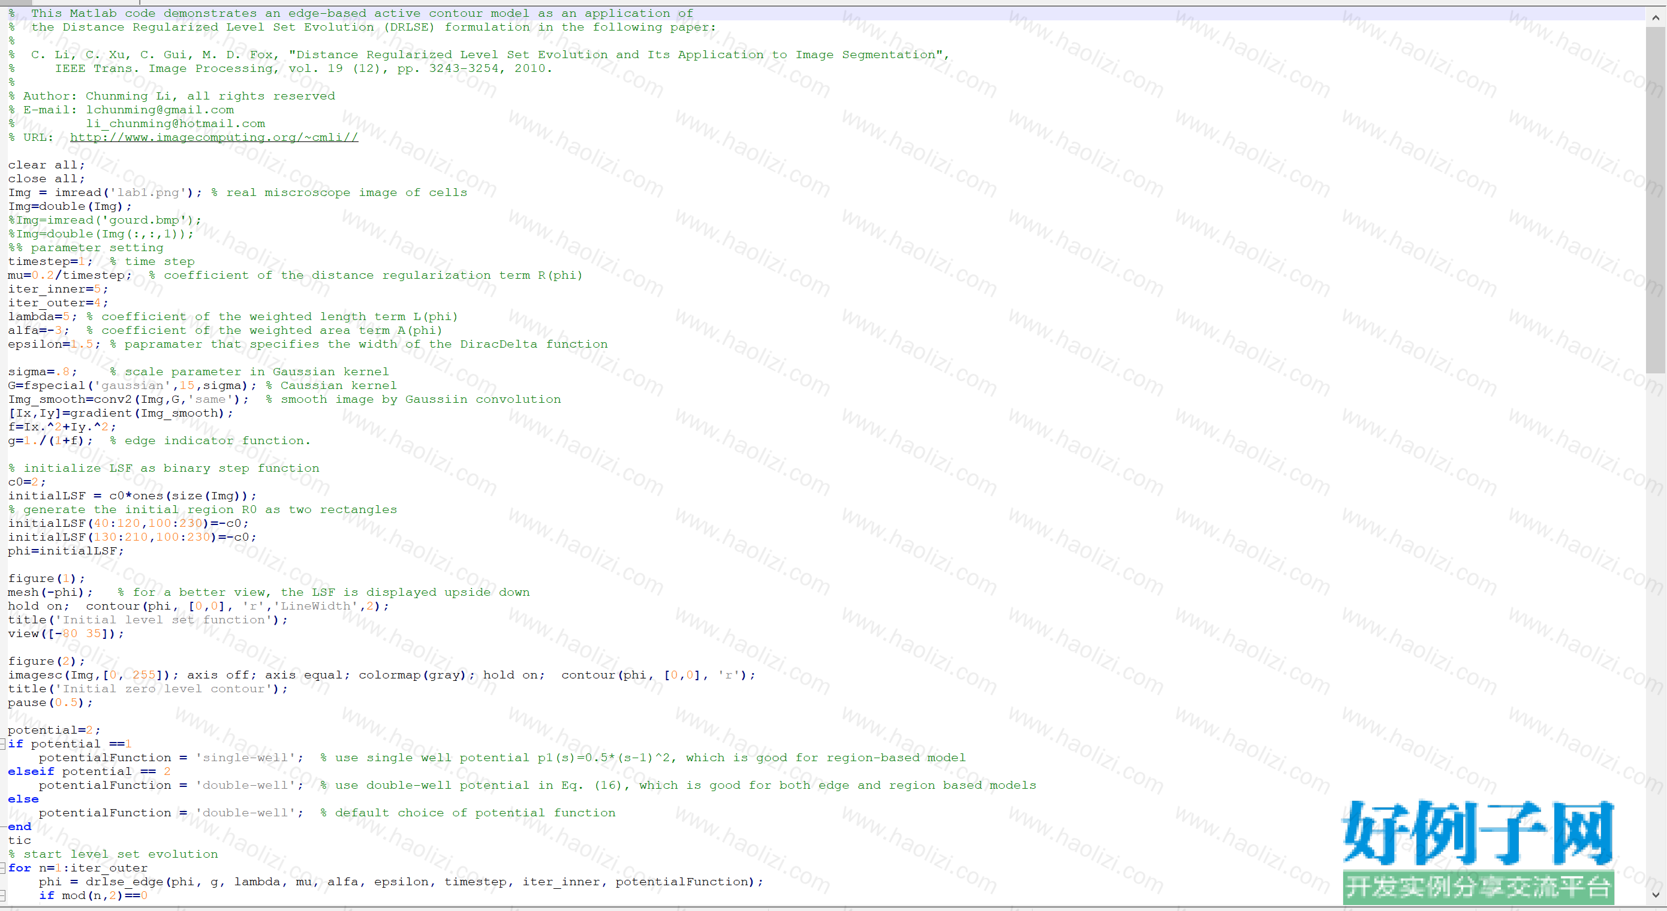Screen dimensions: 1667x911
Task: Click the 'single-well' potentialFunction line
Action: [502, 758]
